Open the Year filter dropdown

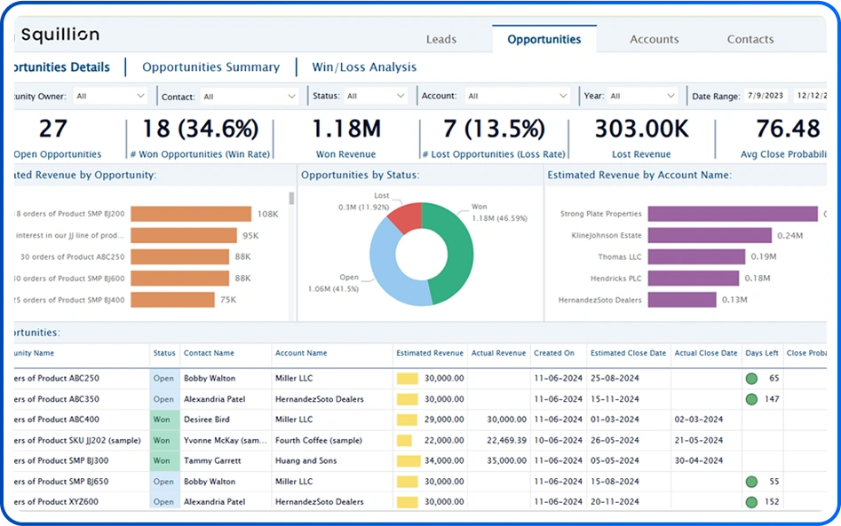tap(642, 96)
